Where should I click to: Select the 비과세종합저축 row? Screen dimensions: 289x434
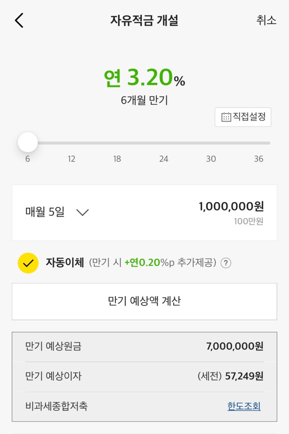144,406
